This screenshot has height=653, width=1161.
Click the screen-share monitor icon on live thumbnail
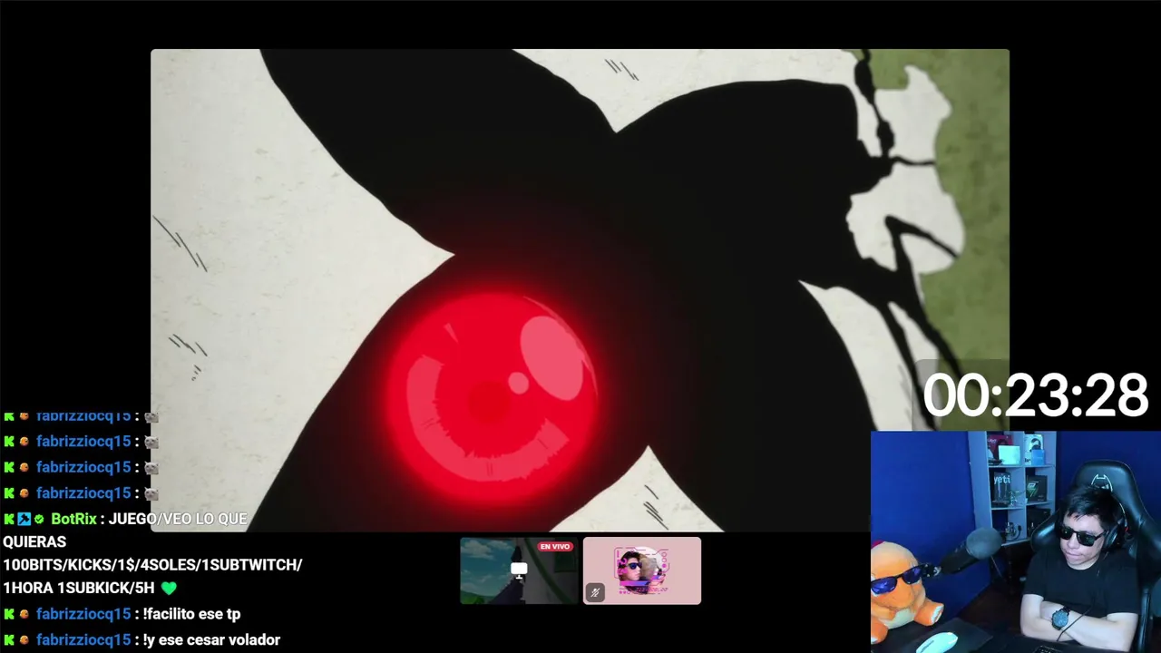click(519, 570)
